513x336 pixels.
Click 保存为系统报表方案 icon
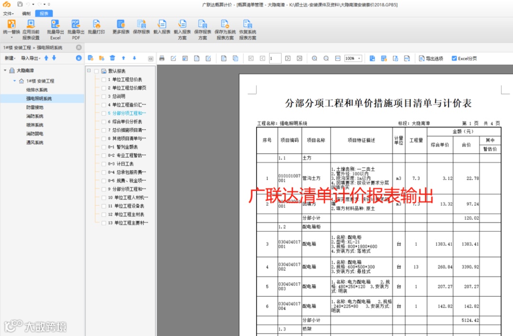[x=225, y=24]
